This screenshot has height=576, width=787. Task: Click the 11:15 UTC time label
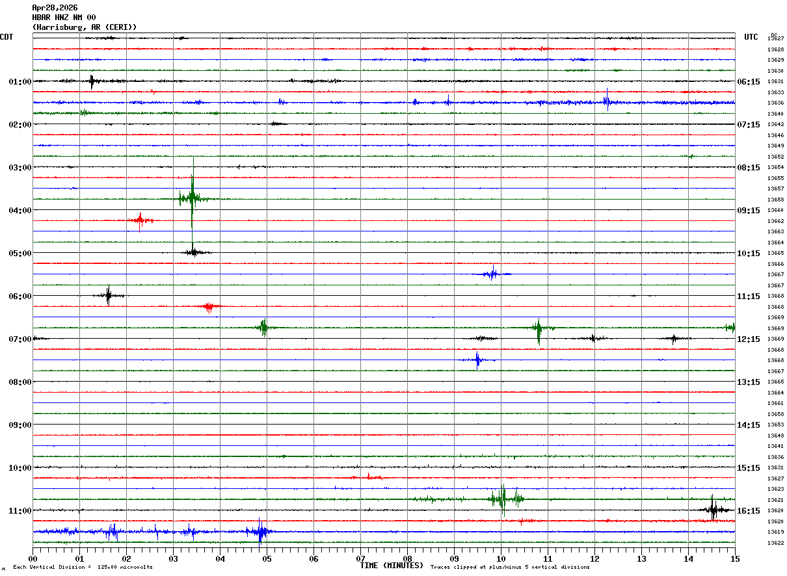pos(749,296)
